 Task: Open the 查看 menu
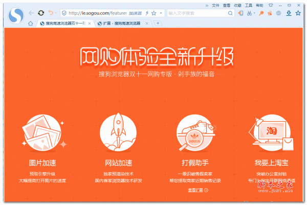coord(227,6)
